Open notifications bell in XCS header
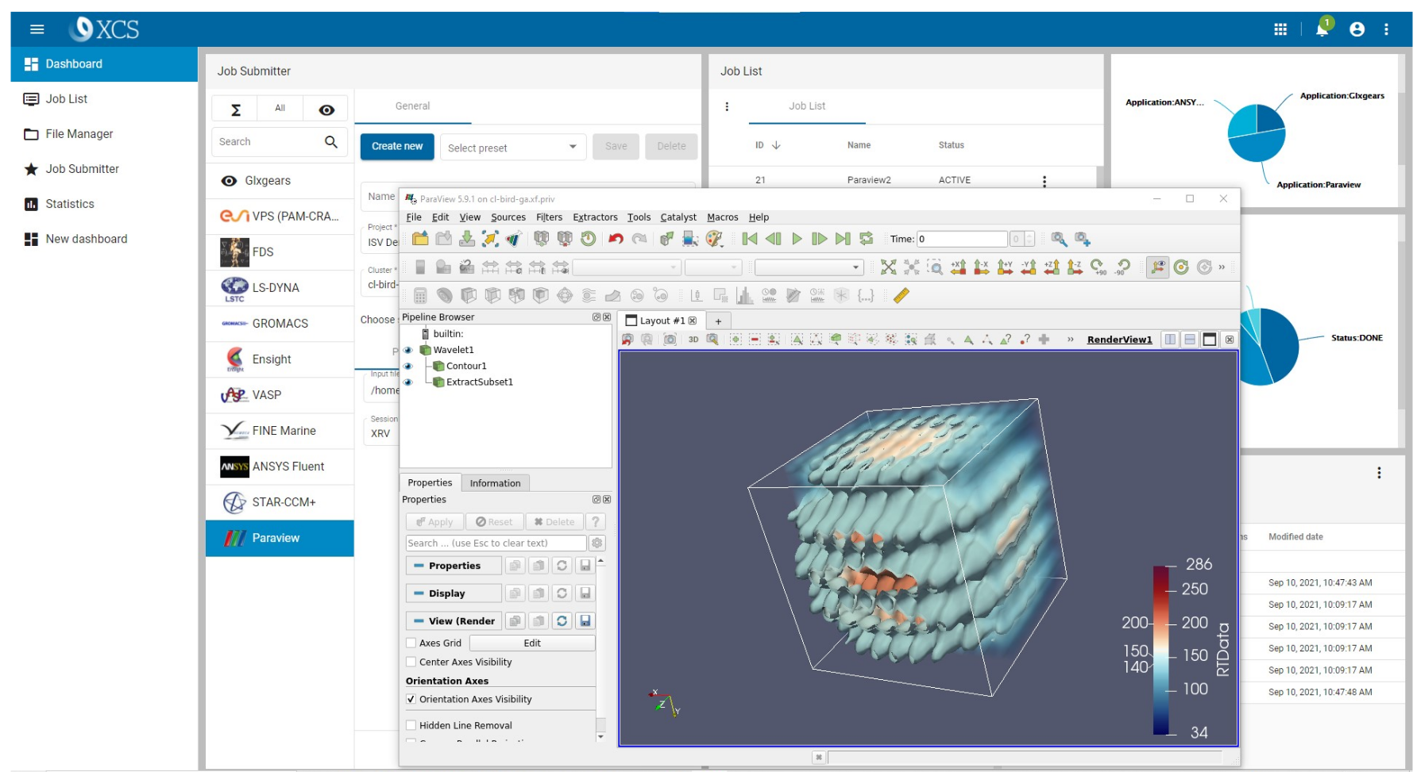1417x772 pixels. point(1322,29)
